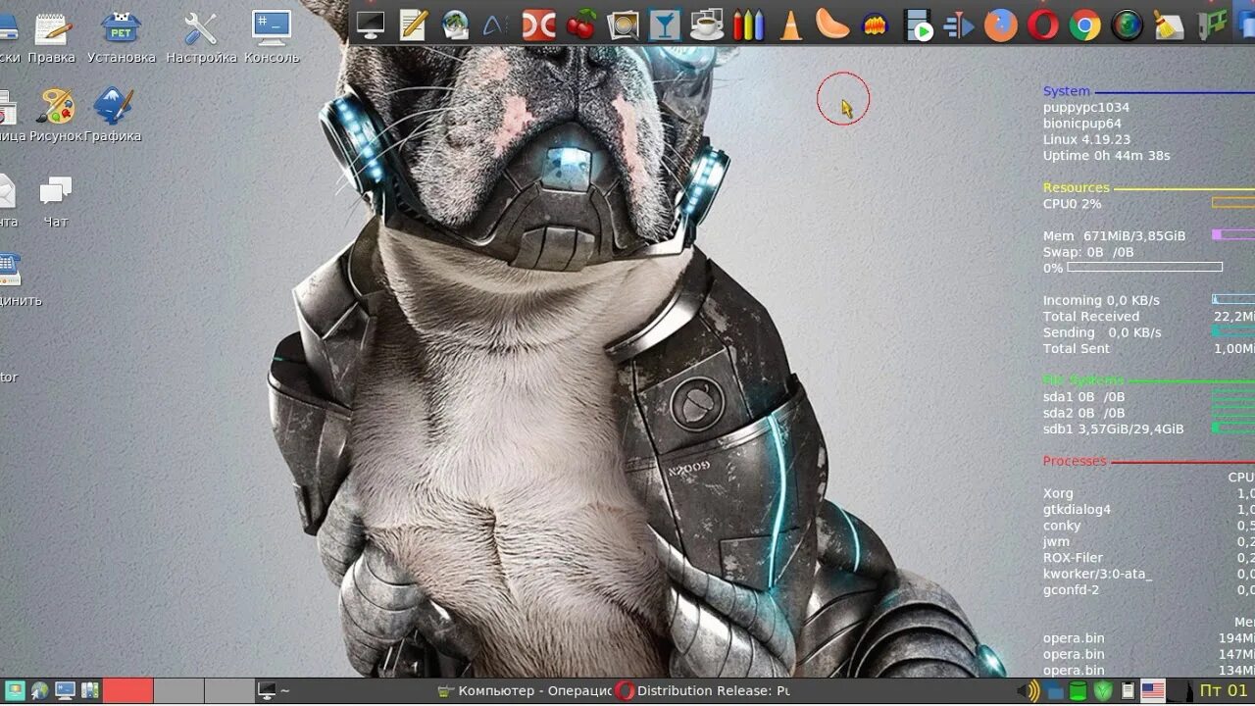
Task: Launch the colored crayons drawing app
Action: coord(748,25)
